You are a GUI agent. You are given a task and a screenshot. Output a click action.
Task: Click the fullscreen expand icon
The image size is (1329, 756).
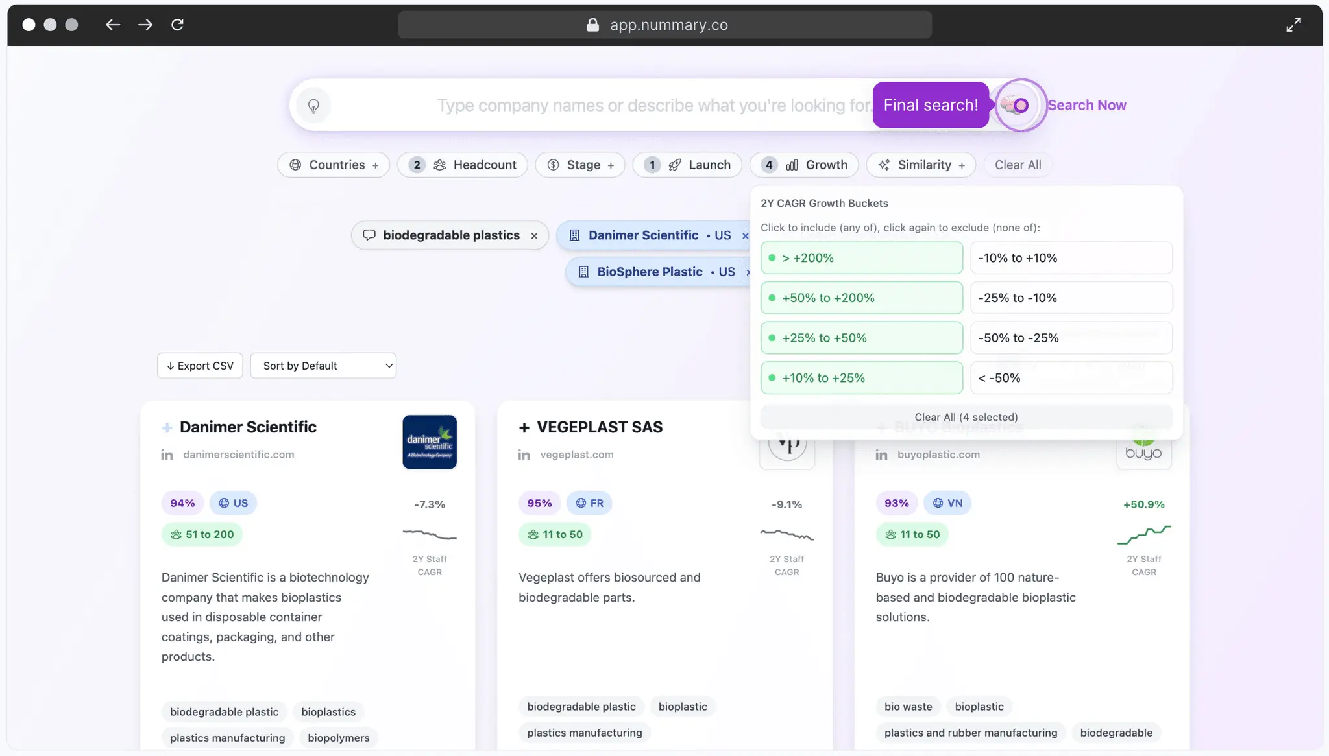(x=1293, y=25)
